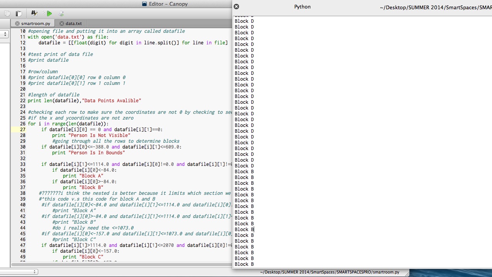Screen dimensions: 492x277
Task: Click the print "Block B" on line 37
Action: coord(83,187)
